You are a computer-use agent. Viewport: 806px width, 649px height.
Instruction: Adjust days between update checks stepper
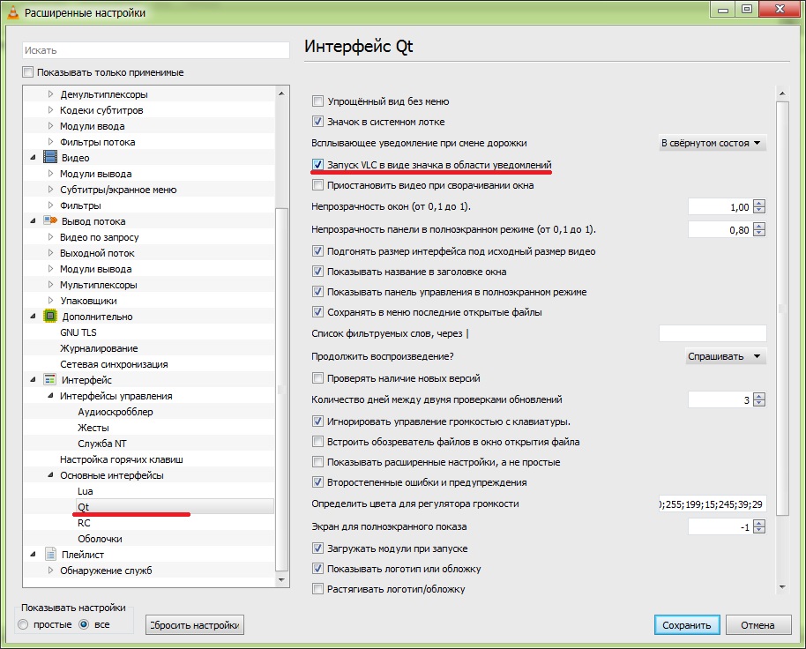(x=759, y=399)
